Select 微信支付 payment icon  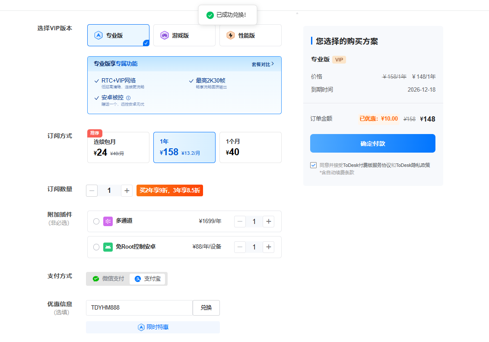tap(96, 278)
